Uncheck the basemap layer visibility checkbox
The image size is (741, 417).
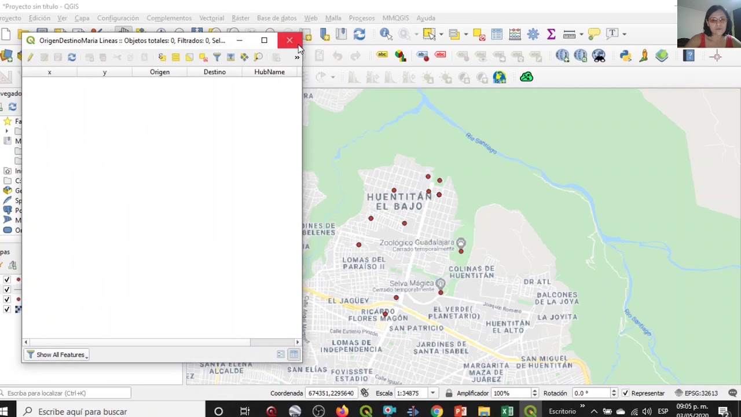(x=7, y=309)
